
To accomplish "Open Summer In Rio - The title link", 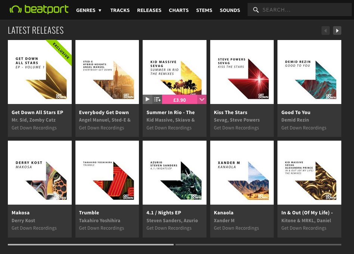I will [170, 113].
